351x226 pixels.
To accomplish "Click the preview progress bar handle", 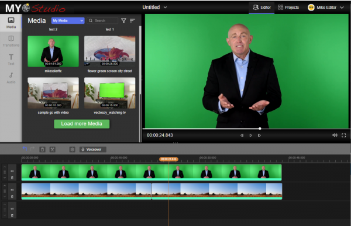I will (260, 128).
